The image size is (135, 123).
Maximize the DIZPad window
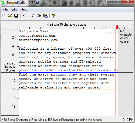click(118, 2)
